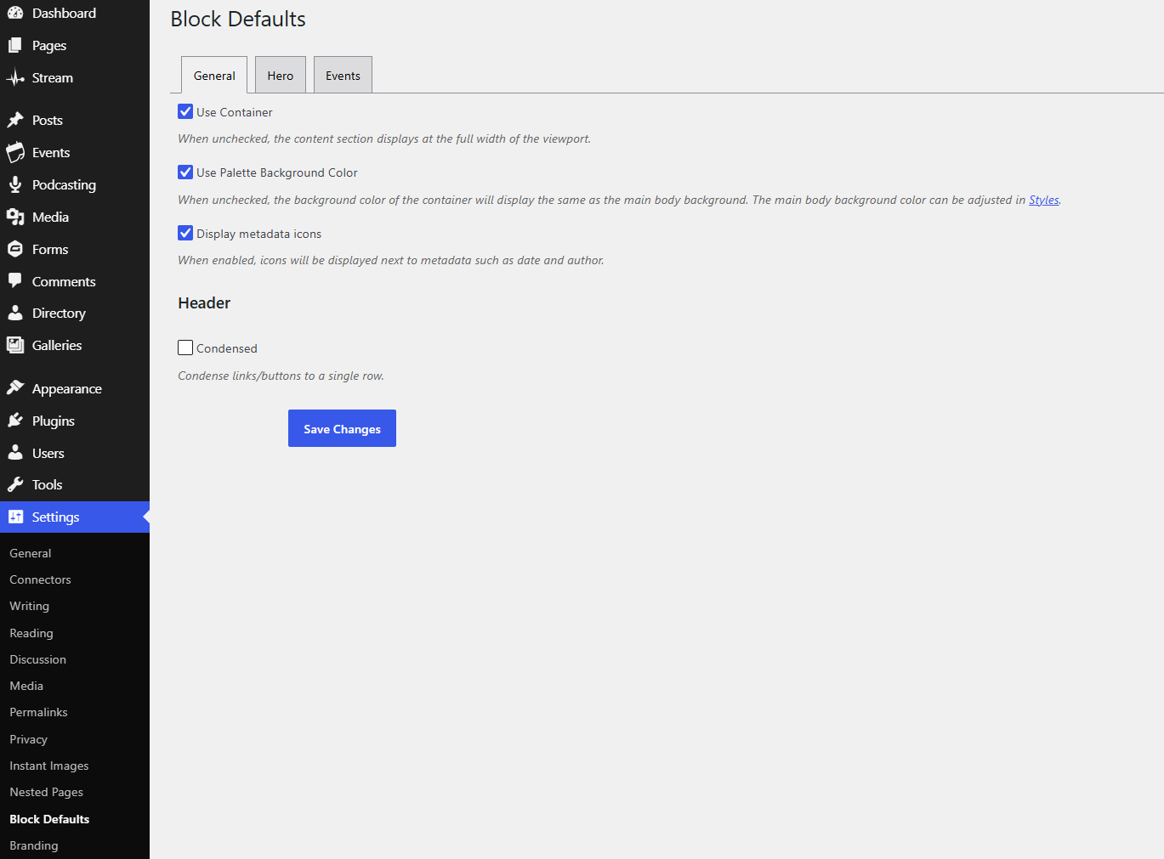The height and width of the screenshot is (859, 1164).
Task: Open Connectors settings submenu item
Action: 40,579
